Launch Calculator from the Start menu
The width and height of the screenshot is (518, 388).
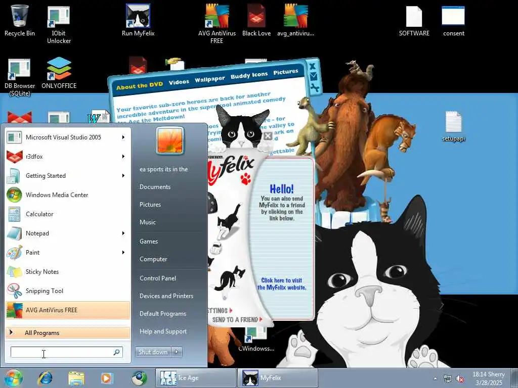pos(68,214)
